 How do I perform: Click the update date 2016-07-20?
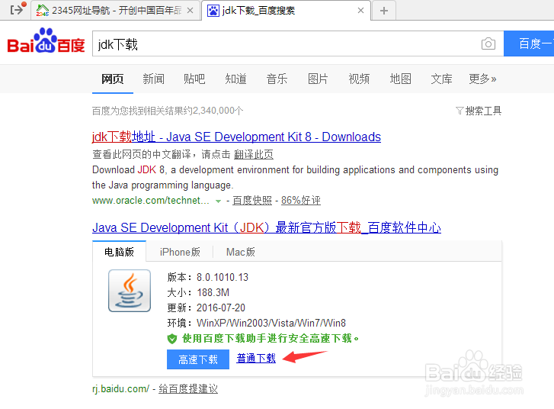point(221,308)
